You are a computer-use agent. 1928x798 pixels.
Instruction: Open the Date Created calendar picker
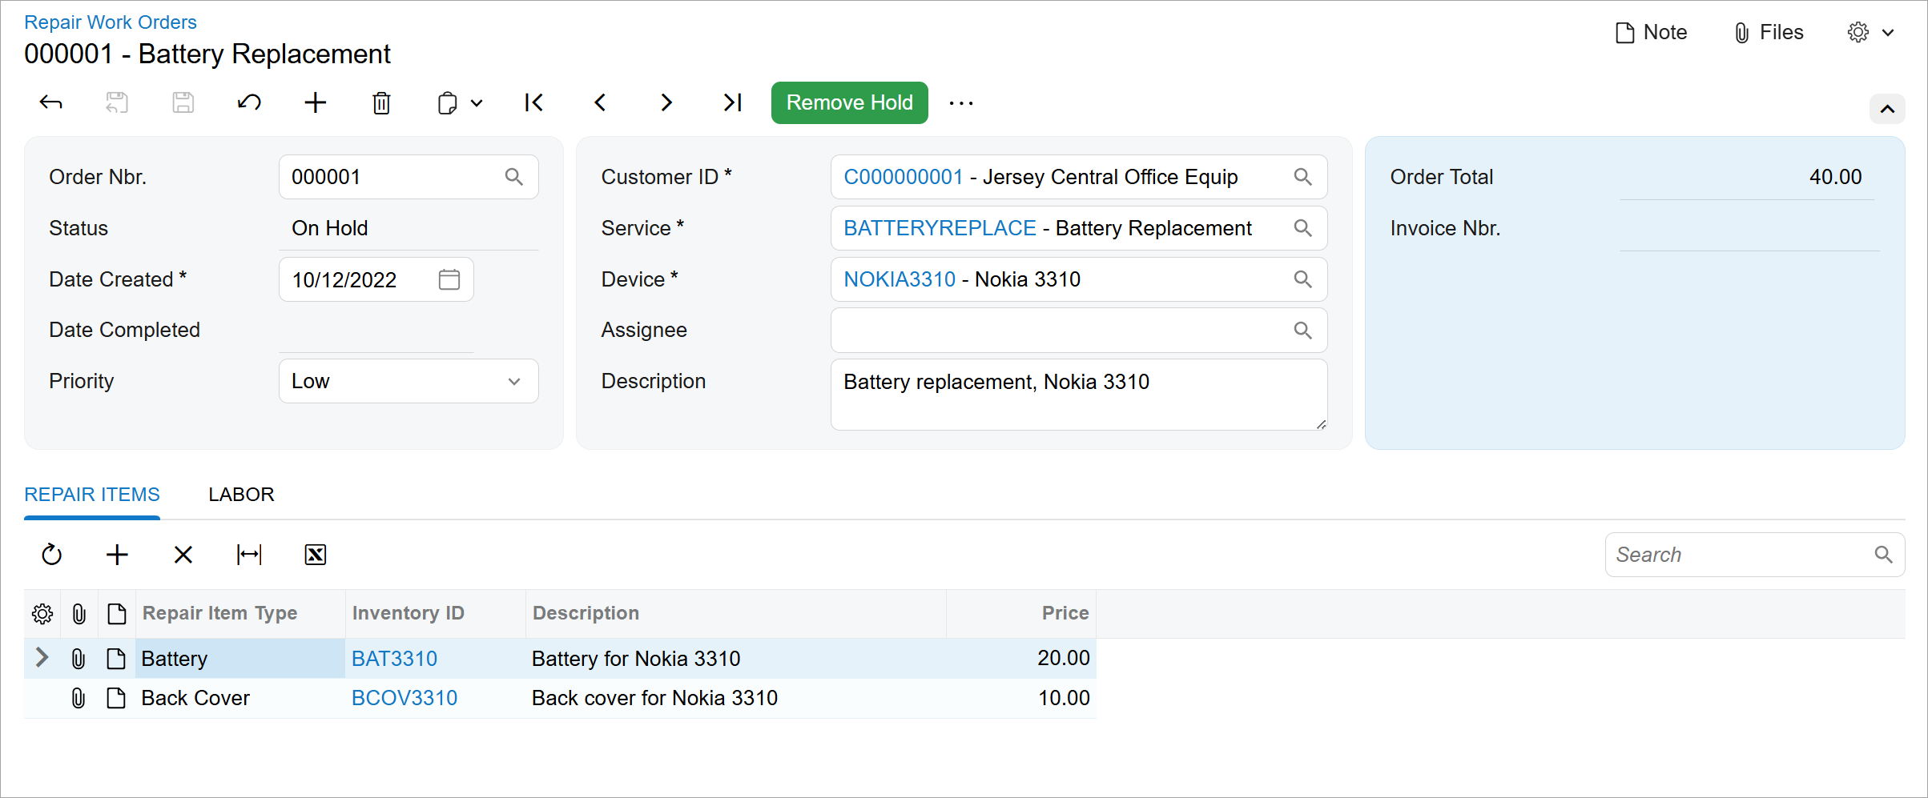pyautogui.click(x=449, y=279)
